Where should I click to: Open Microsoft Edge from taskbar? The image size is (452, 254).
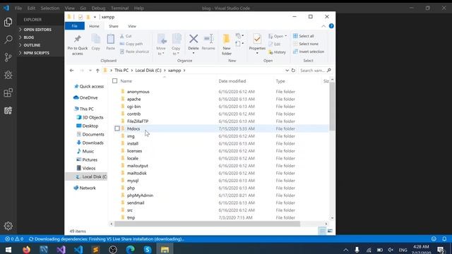(x=130, y=249)
